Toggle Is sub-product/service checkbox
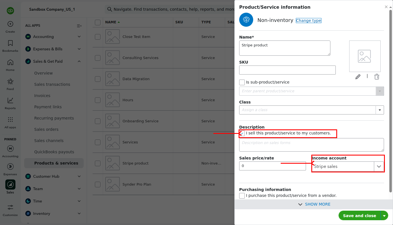Image resolution: width=393 pixels, height=225 pixels. click(242, 82)
